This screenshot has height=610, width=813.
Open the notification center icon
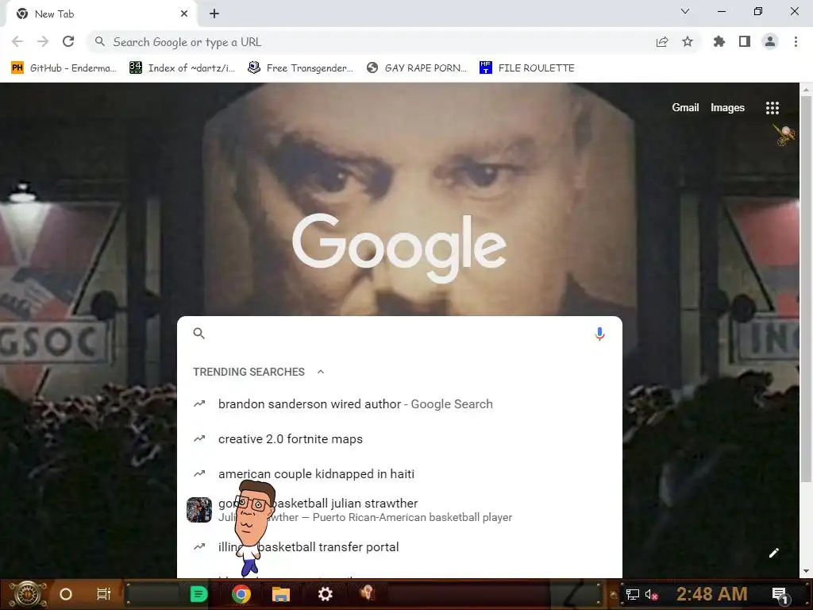[x=780, y=595]
